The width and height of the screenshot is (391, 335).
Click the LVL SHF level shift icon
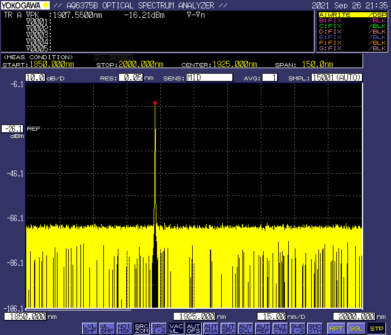point(89,328)
